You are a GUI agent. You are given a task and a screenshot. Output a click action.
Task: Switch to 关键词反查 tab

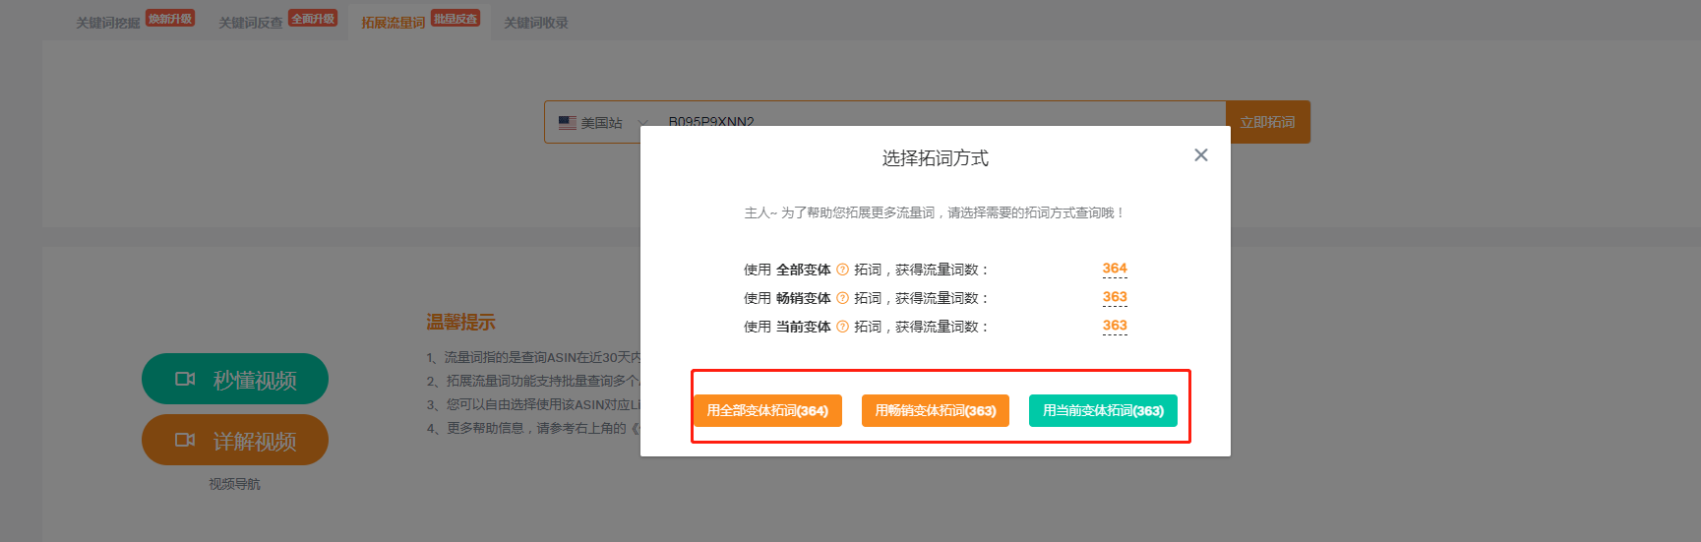pos(251,23)
